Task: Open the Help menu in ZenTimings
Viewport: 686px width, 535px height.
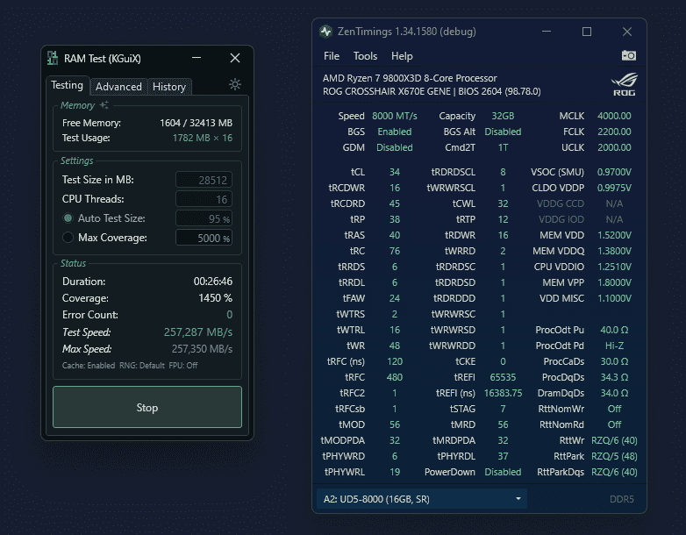Action: [402, 56]
